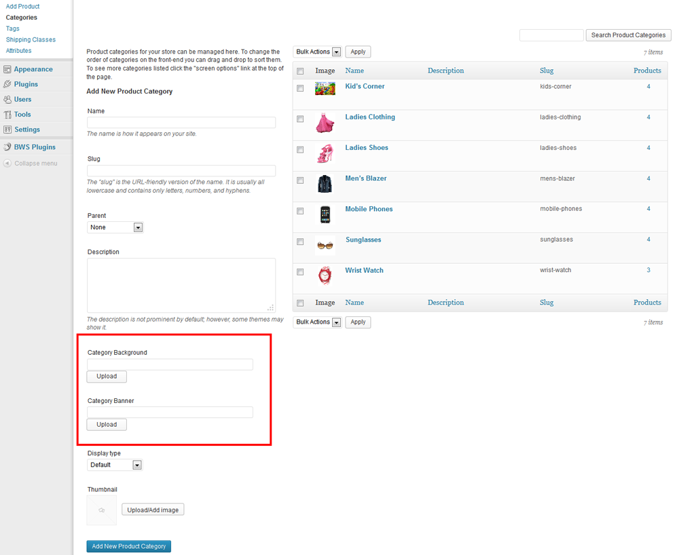Image resolution: width=679 pixels, height=555 pixels.
Task: Click the top Apply button
Action: point(358,52)
